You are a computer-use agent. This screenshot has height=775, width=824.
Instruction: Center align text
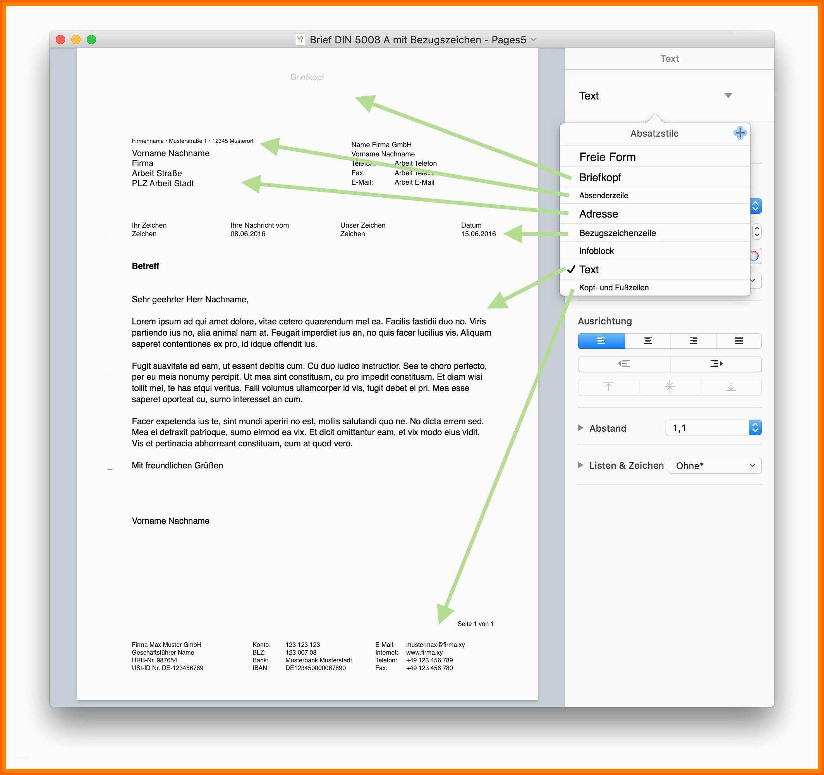click(647, 341)
